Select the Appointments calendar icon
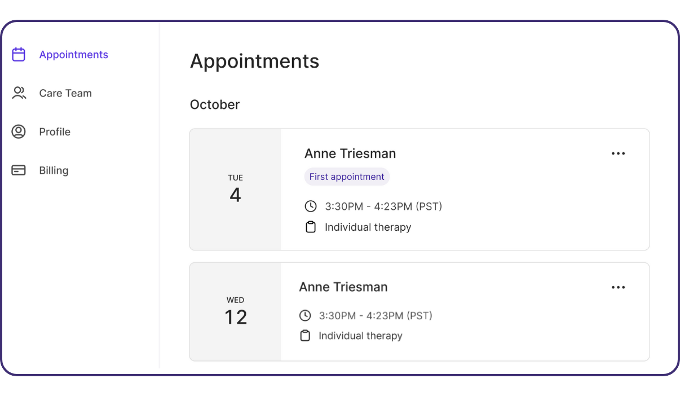Screen dimensions: 680x396 coord(19,54)
